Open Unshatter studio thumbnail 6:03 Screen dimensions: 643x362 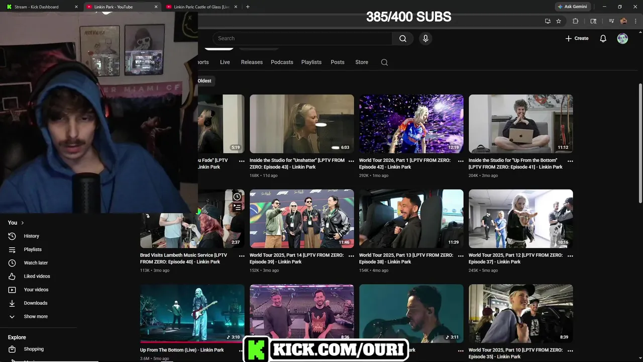[302, 124]
